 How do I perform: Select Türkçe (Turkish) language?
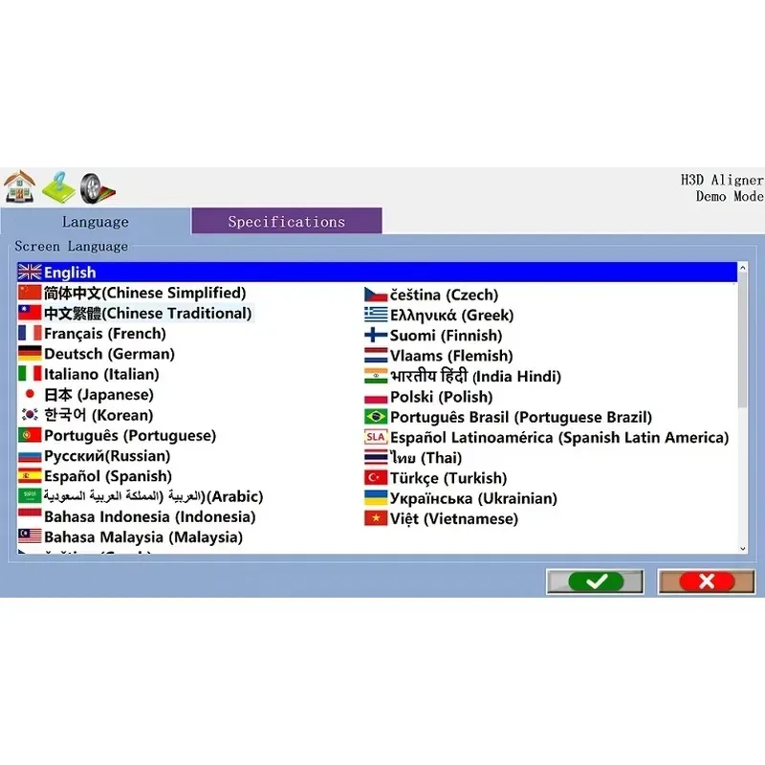coord(436,478)
